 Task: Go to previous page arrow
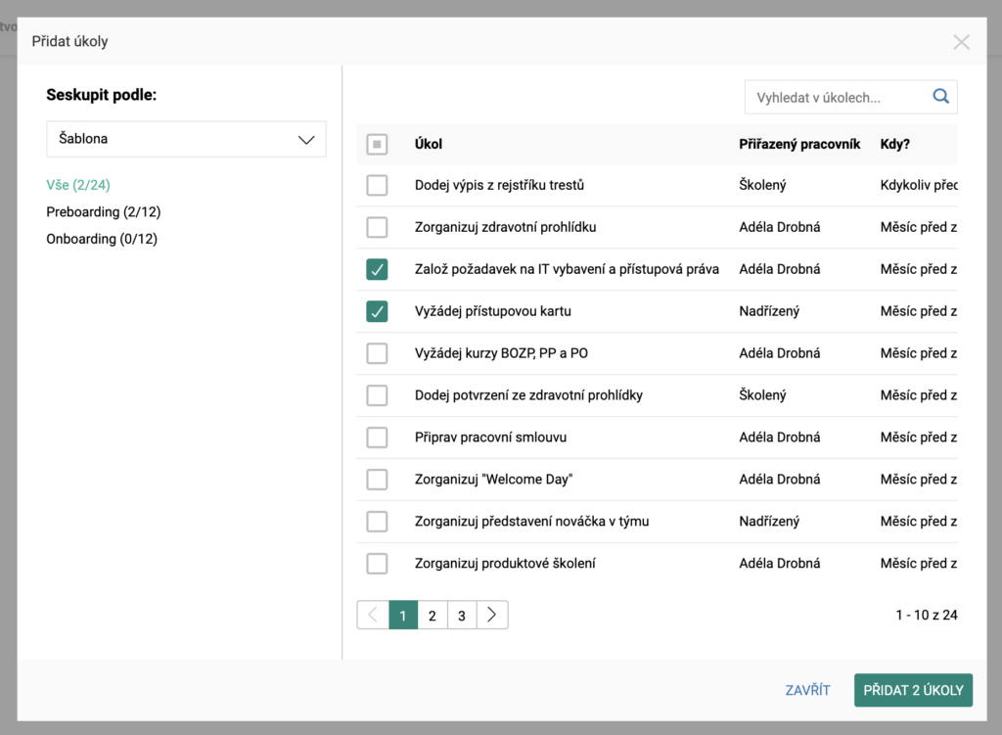(x=373, y=615)
